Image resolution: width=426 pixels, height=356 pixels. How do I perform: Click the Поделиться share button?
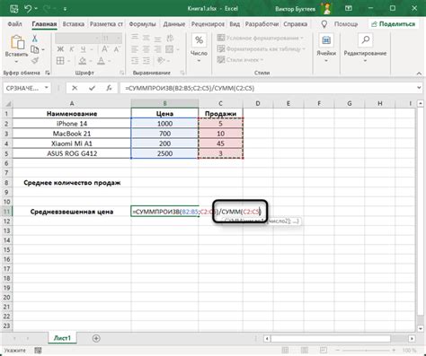tap(394, 24)
